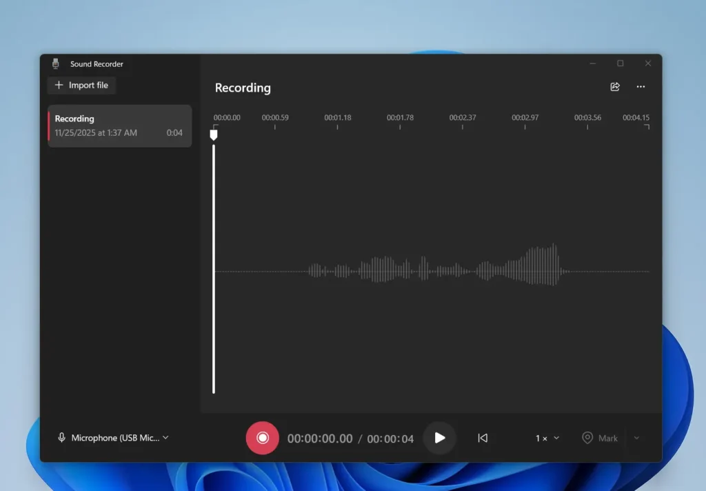Click the elapsed time display 00:00:00.00

pyautogui.click(x=320, y=438)
